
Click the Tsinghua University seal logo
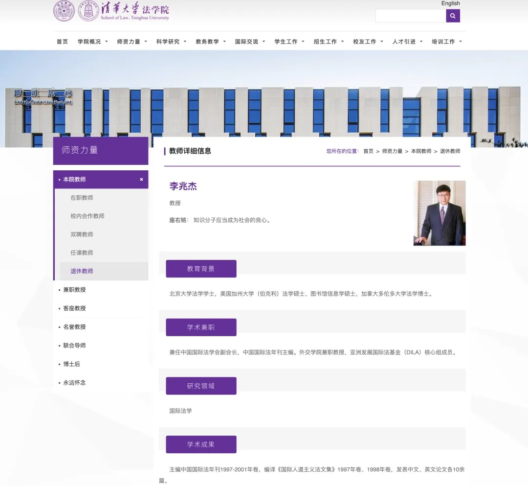coord(64,11)
